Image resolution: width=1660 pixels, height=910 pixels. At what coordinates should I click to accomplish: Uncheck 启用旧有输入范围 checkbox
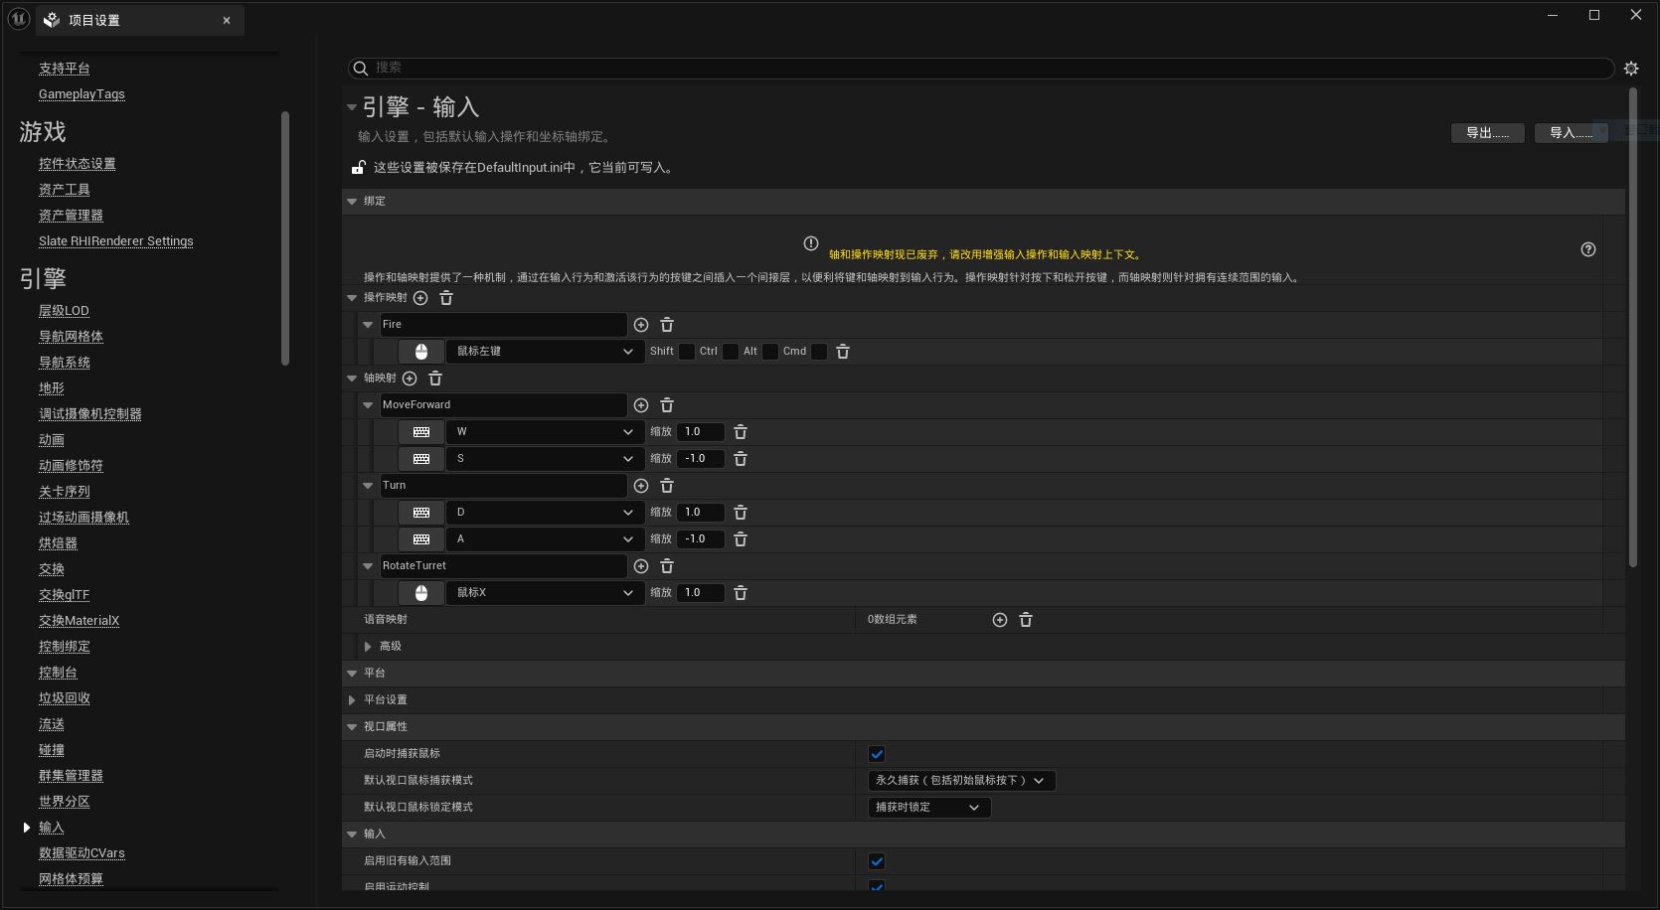coord(877,861)
